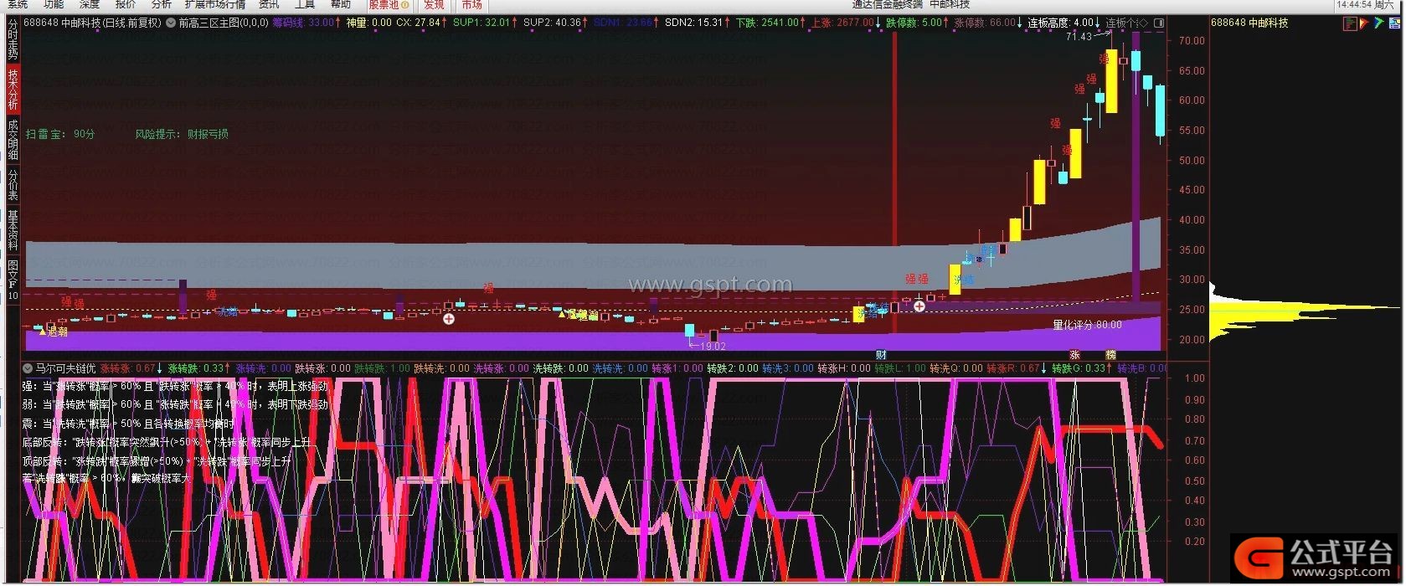The width and height of the screenshot is (1406, 586).
Task: Open the 扩展市场行情 menu
Action: click(215, 4)
